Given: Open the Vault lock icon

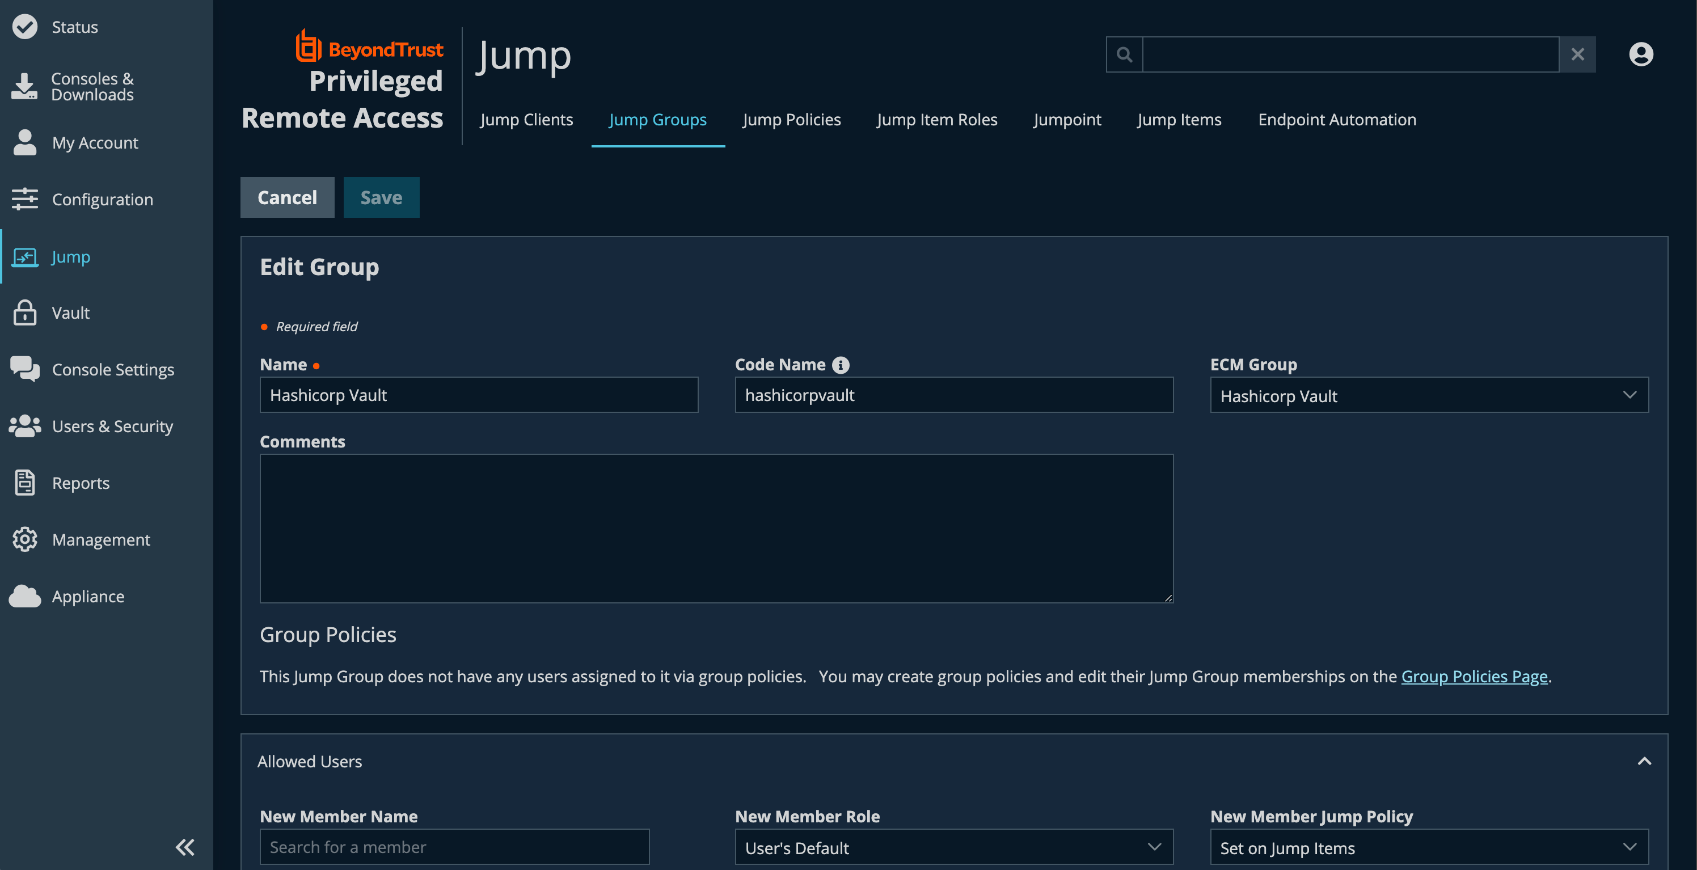Looking at the screenshot, I should tap(25, 312).
